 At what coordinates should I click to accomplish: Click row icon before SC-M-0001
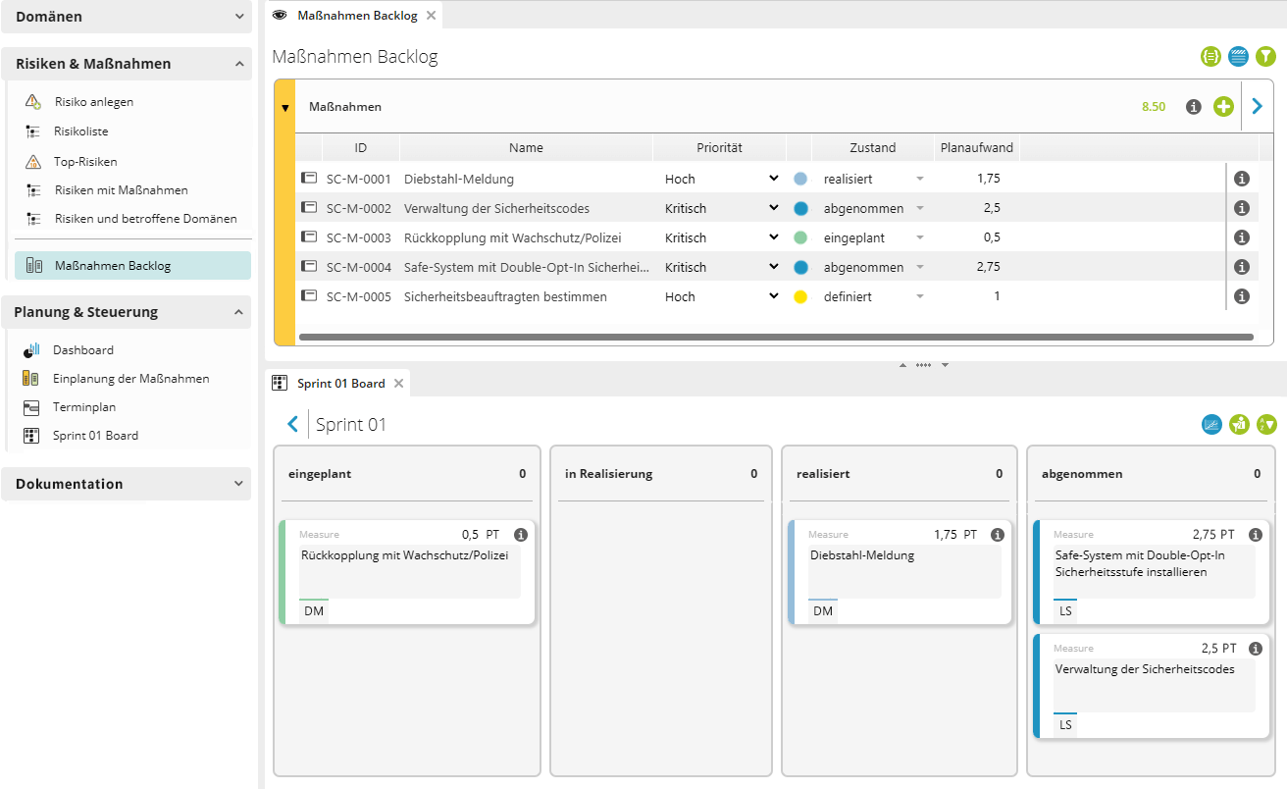[x=309, y=179]
